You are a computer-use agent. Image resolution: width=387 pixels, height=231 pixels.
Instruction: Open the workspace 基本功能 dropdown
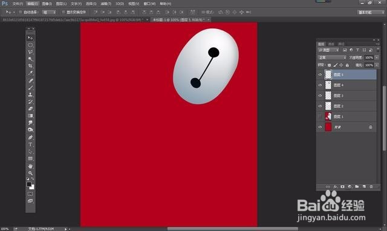pyautogui.click(x=371, y=12)
